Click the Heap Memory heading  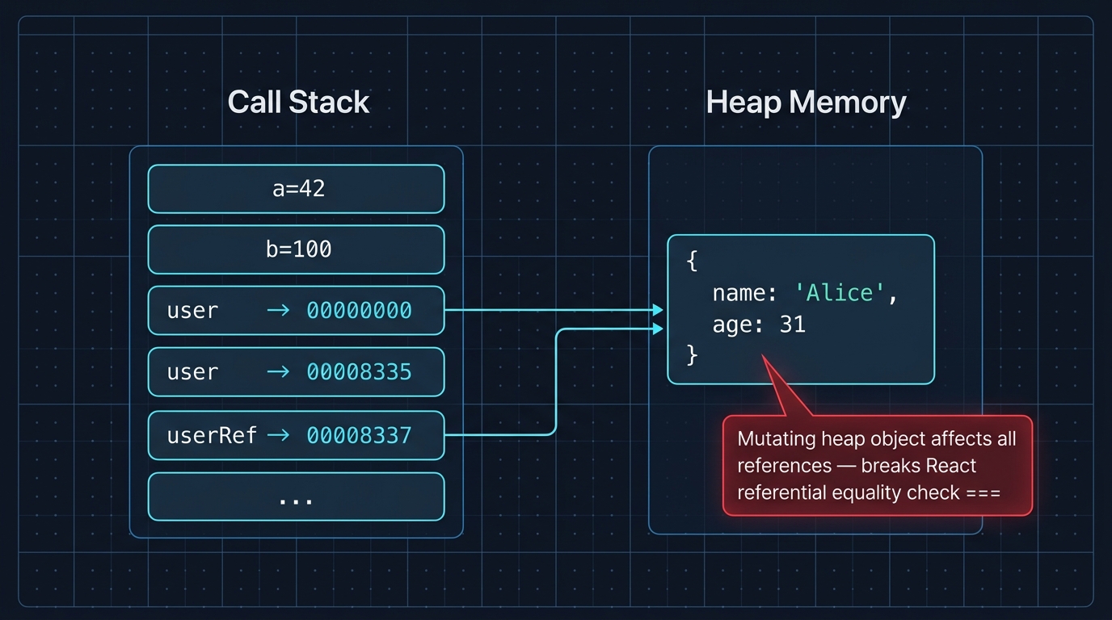click(806, 102)
